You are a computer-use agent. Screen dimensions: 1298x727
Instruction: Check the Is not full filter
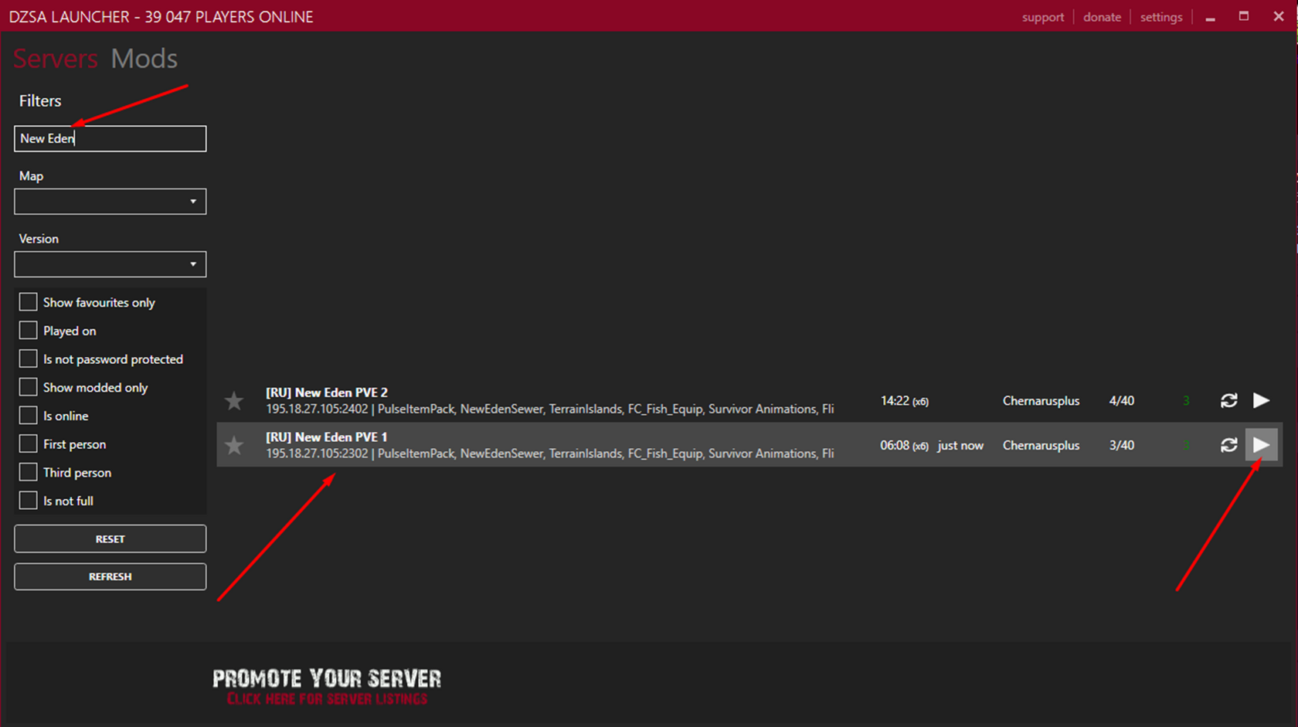click(28, 501)
